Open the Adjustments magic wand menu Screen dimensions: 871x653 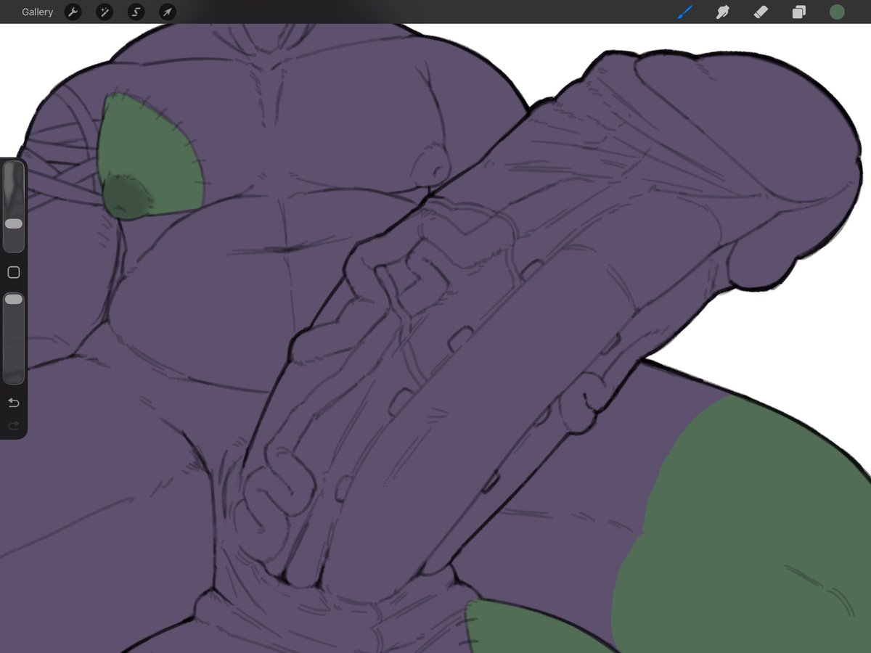pos(105,12)
